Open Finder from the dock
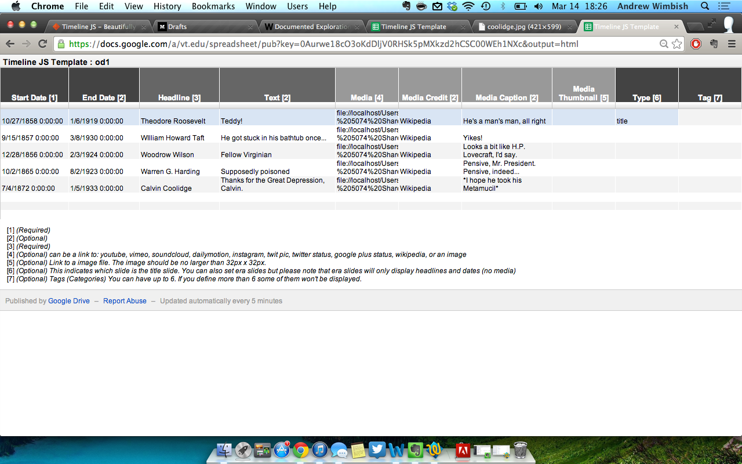This screenshot has height=464, width=742. point(224,449)
